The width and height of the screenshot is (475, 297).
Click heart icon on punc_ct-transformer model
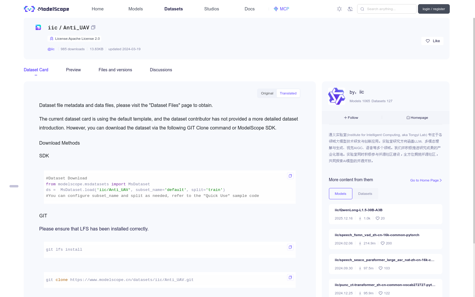[381, 293]
